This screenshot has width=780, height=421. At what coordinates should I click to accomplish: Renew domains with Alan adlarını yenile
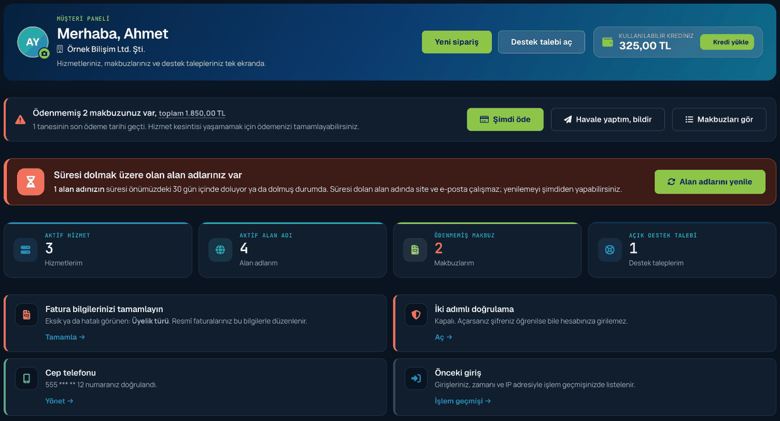coord(710,182)
